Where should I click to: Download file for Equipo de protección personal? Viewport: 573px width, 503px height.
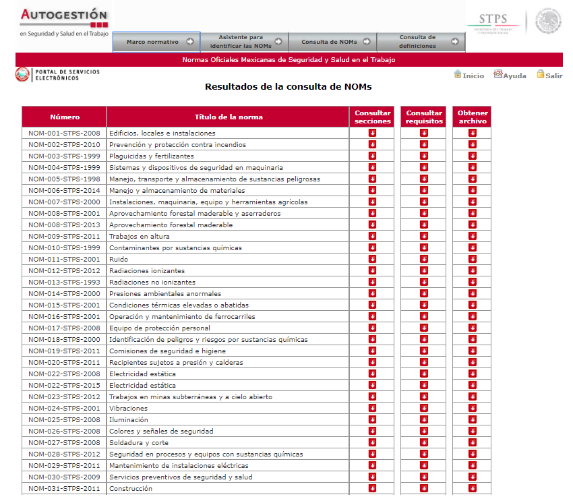[472, 328]
